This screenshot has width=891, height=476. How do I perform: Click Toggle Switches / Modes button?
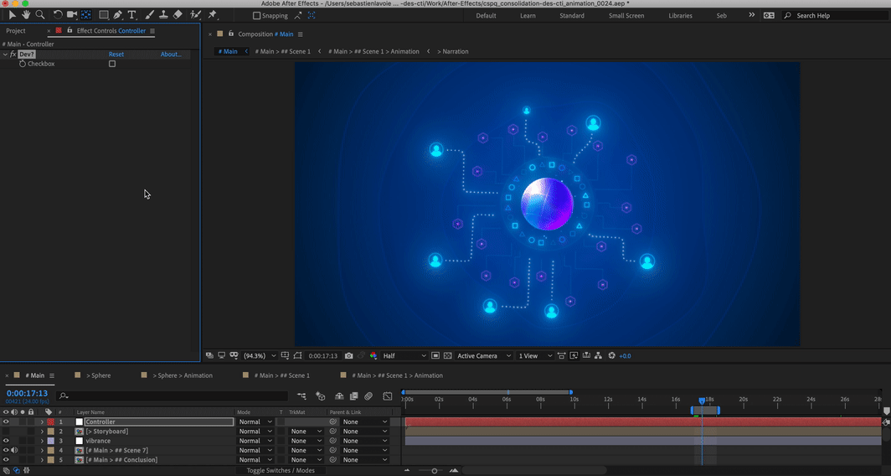pyautogui.click(x=281, y=470)
